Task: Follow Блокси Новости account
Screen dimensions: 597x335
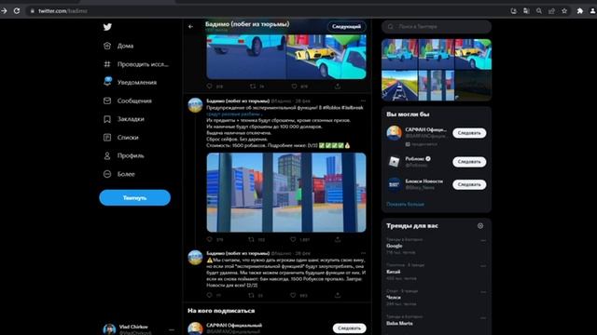Action: (x=469, y=184)
